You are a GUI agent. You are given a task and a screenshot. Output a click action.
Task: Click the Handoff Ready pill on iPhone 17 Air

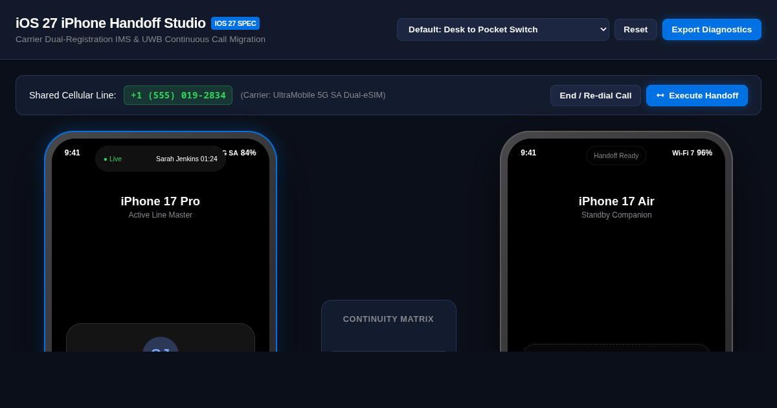click(616, 155)
